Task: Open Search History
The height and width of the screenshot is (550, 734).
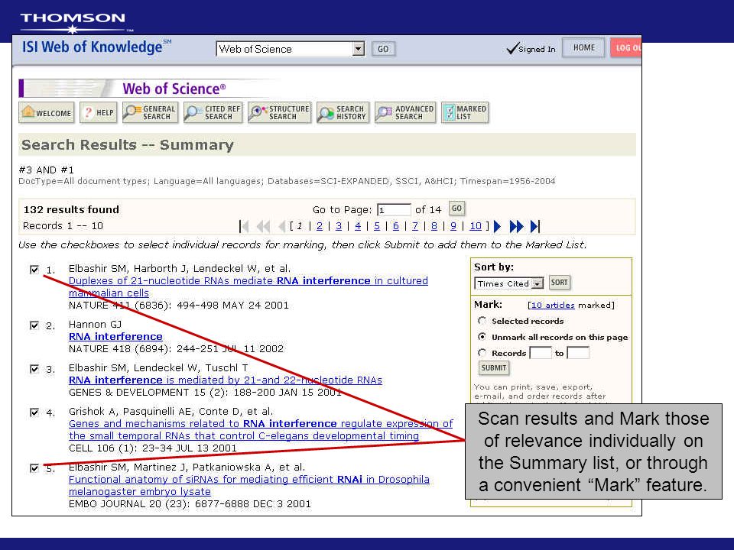Action: pyautogui.click(x=343, y=113)
